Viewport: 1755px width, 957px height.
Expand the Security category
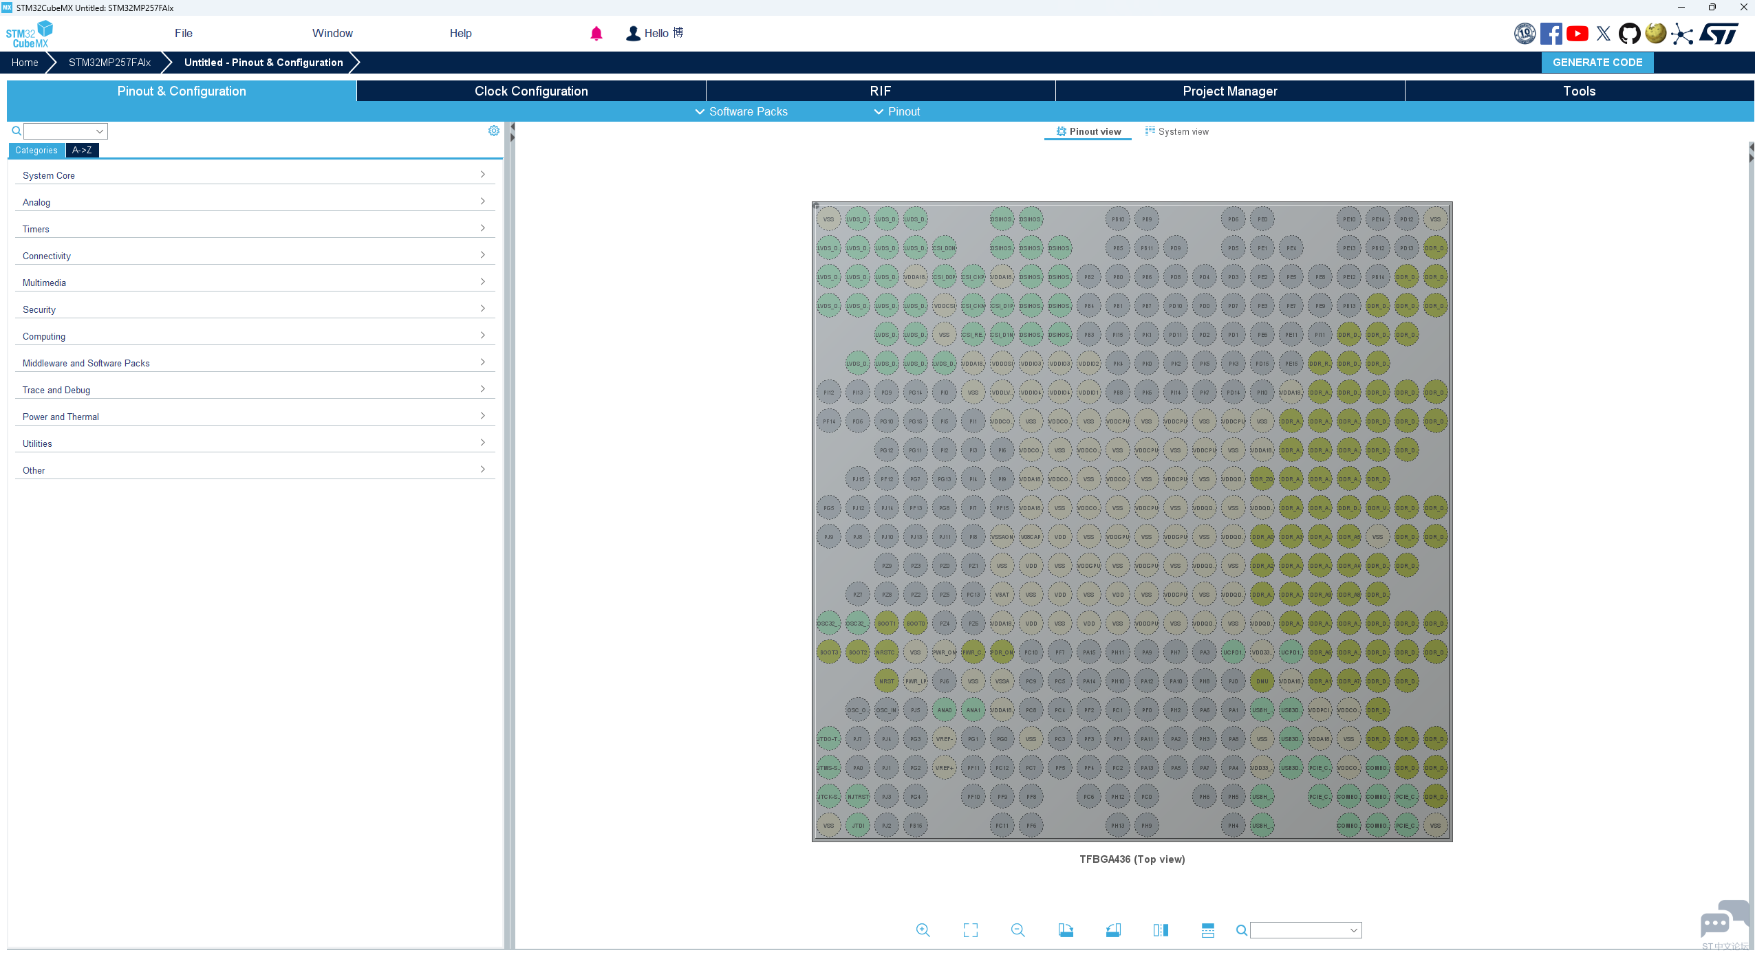(x=255, y=309)
